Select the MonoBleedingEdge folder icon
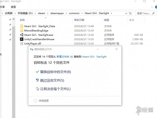This screenshot has height=118, width=157. pos(22,31)
